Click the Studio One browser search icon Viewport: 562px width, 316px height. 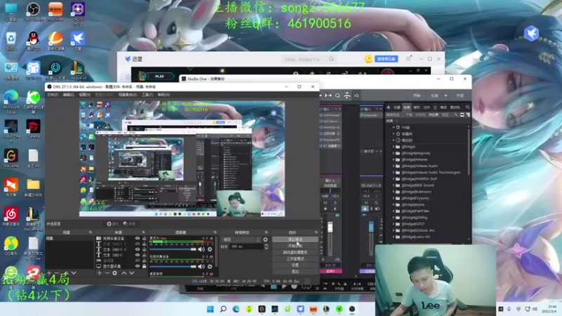tap(467, 107)
